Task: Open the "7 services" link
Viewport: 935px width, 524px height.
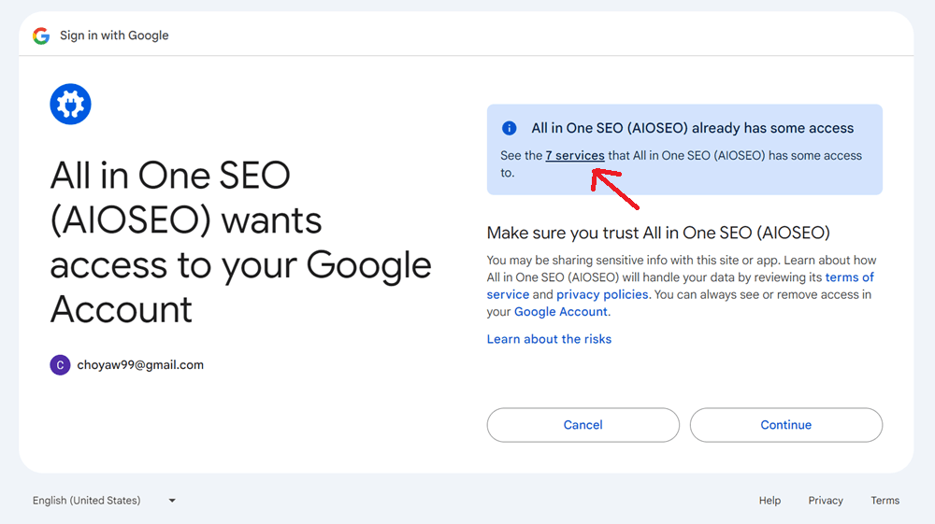Action: pyautogui.click(x=575, y=156)
